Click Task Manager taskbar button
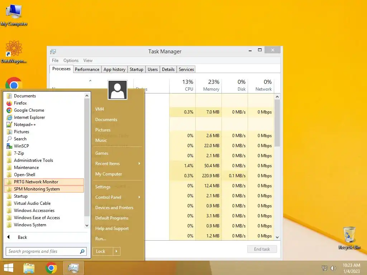This screenshot has height=275, width=367. tap(73, 268)
